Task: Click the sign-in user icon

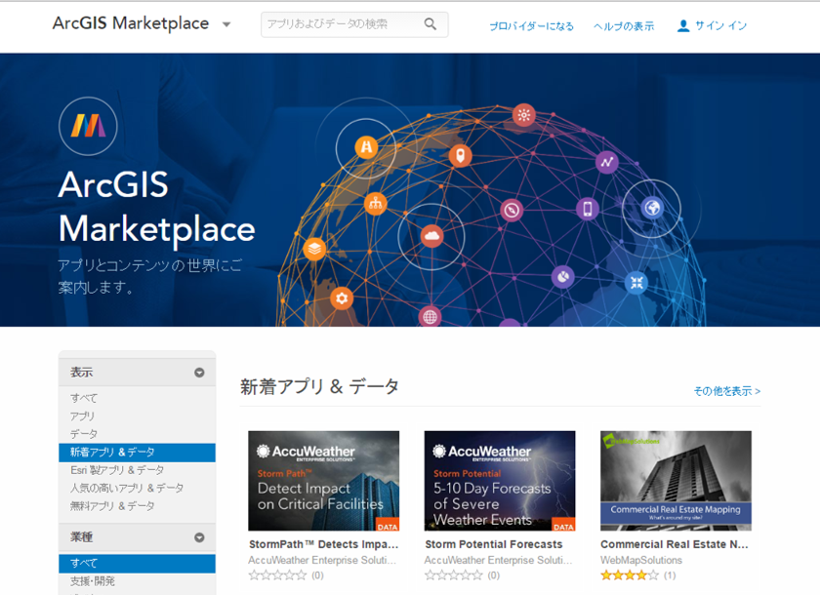Action: [683, 25]
